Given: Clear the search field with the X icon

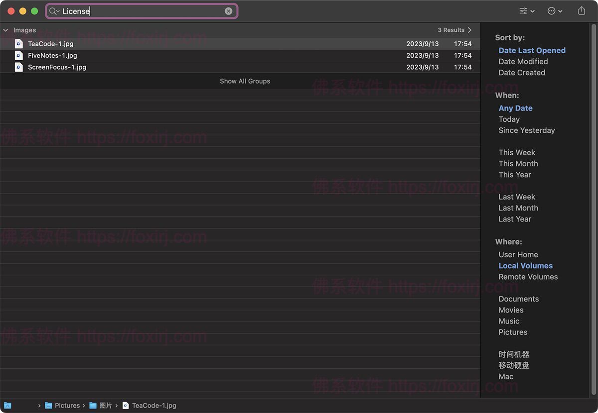Looking at the screenshot, I should click(x=228, y=11).
